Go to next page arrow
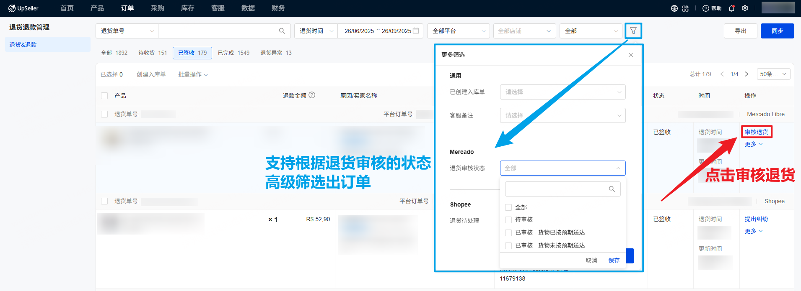Viewport: 801px width, 291px height. click(x=747, y=74)
